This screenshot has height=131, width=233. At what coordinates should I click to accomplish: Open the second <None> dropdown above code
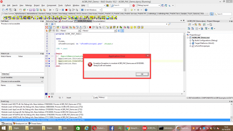click(115, 31)
